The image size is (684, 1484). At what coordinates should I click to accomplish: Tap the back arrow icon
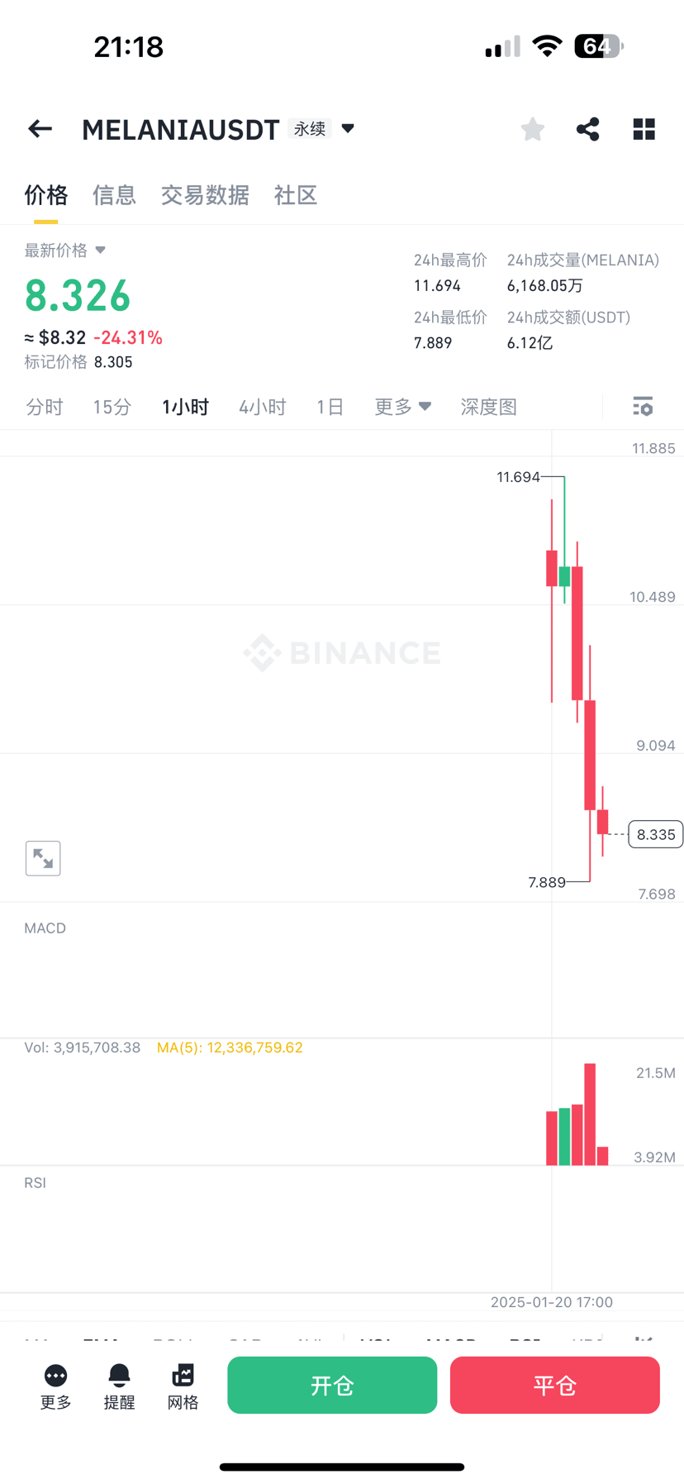[40, 129]
